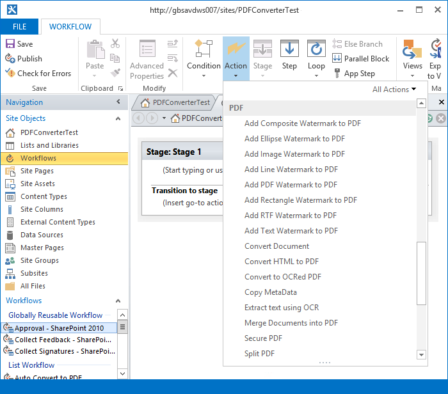
Task: Open the Paste dropdown arrow
Action: [x=95, y=76]
